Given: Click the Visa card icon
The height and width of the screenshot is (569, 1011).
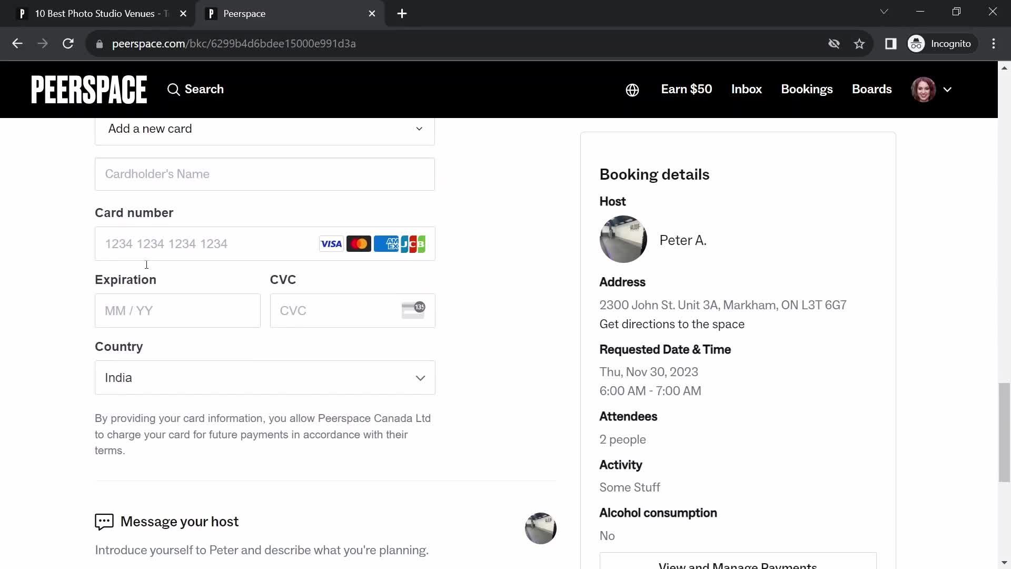Looking at the screenshot, I should point(331,244).
